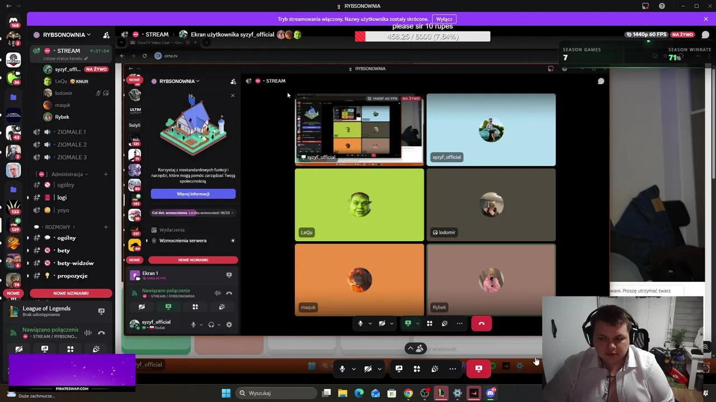Viewport: 716px width, 402px height.
Task: Open Discord icon on the taskbar
Action: coord(491,393)
